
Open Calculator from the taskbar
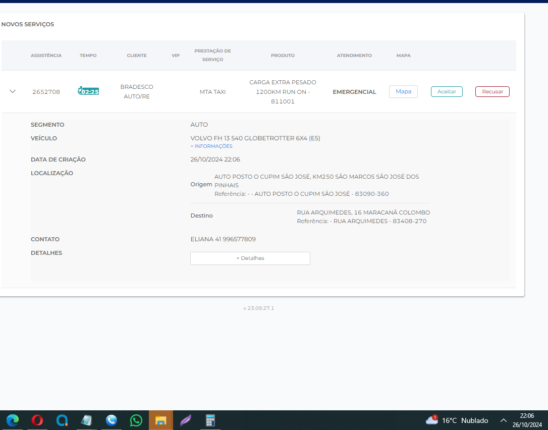click(x=210, y=420)
